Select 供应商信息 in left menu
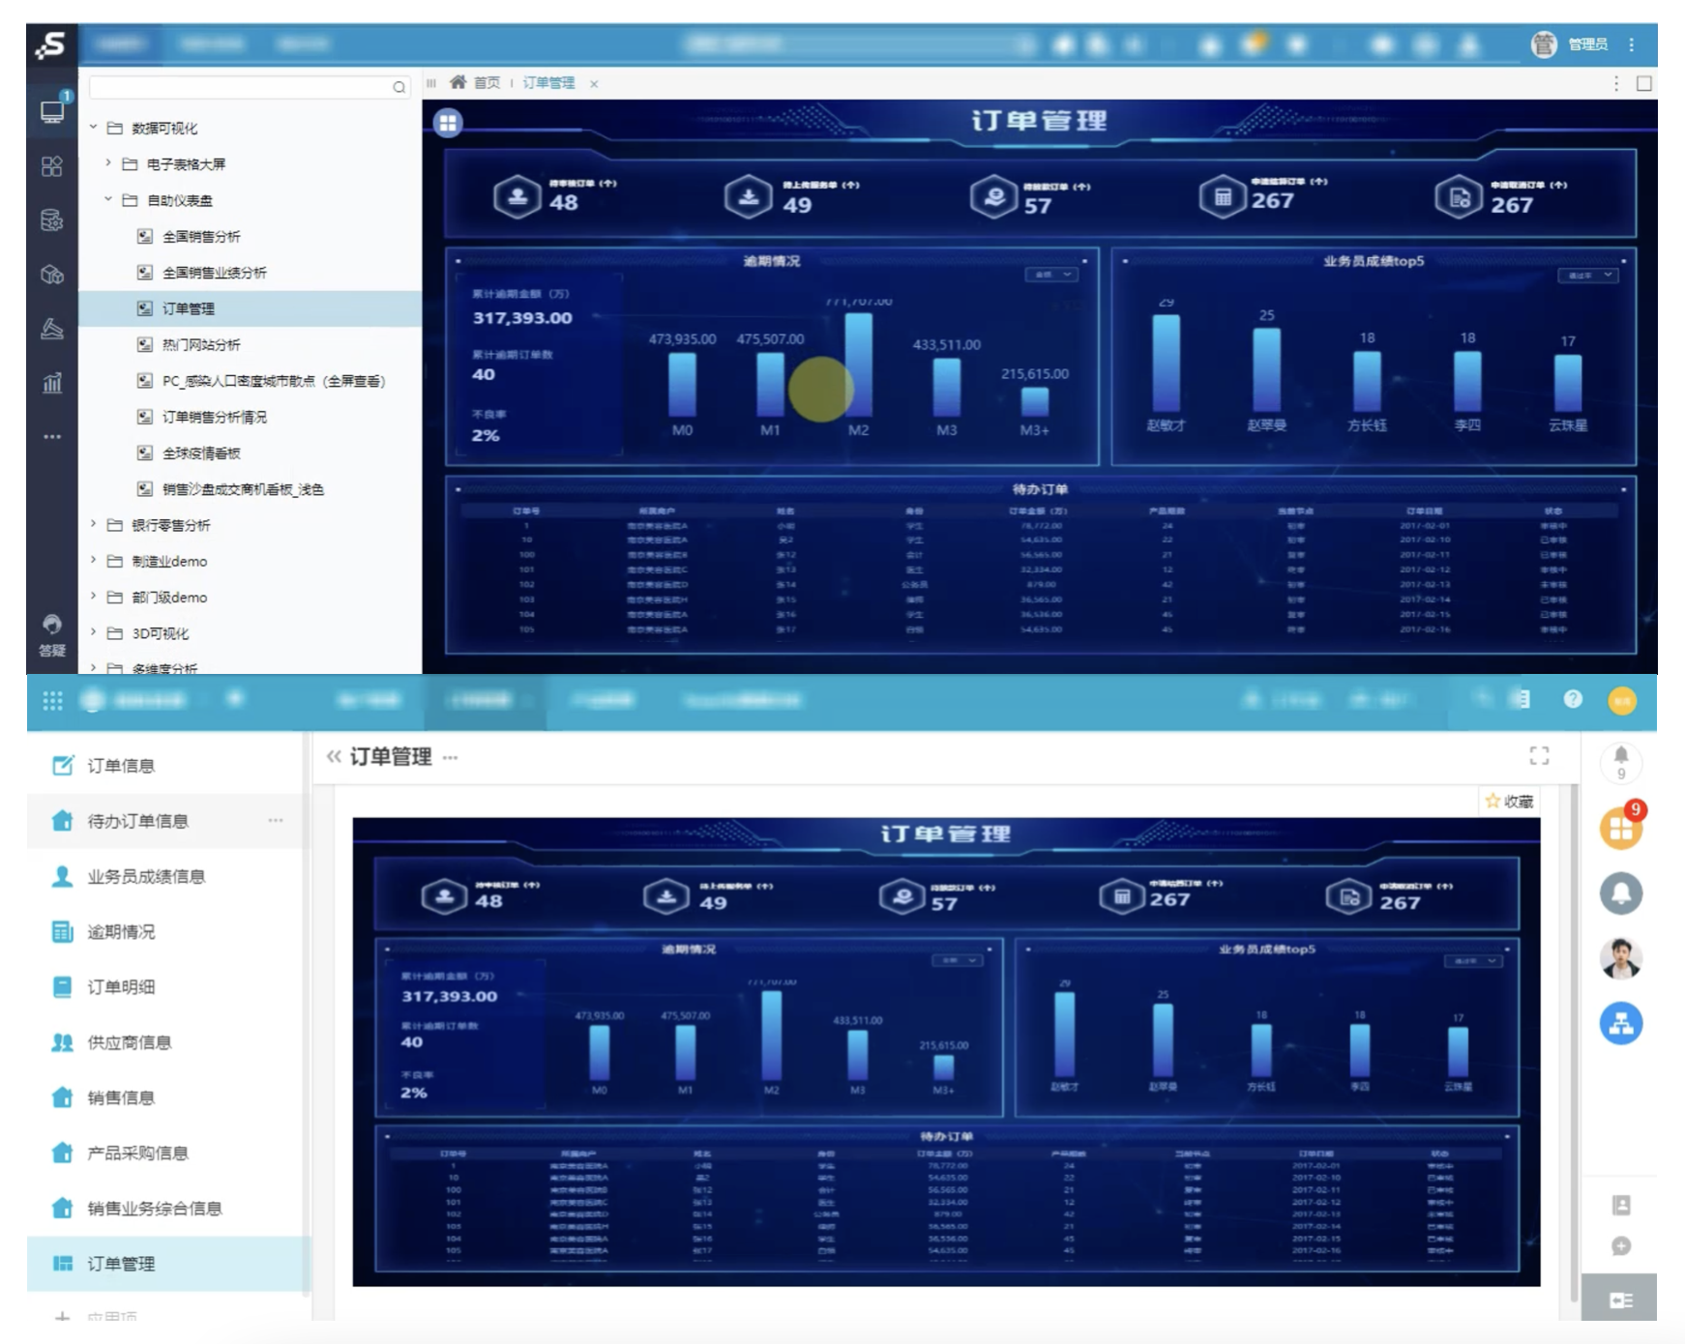 [129, 1042]
